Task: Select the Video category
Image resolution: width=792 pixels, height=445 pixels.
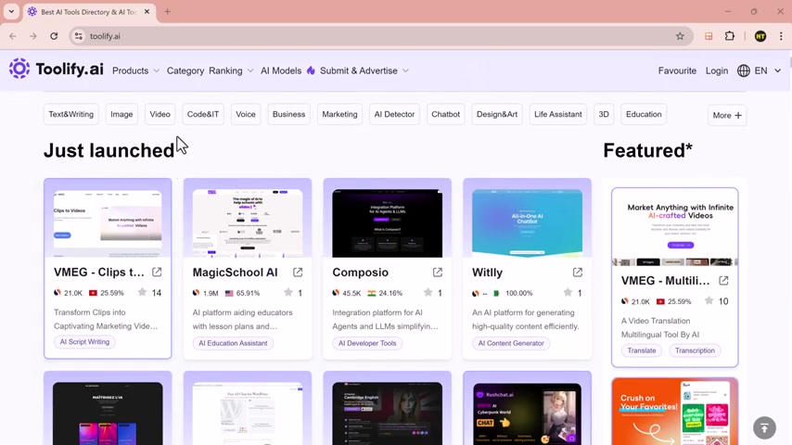Action: point(160,114)
